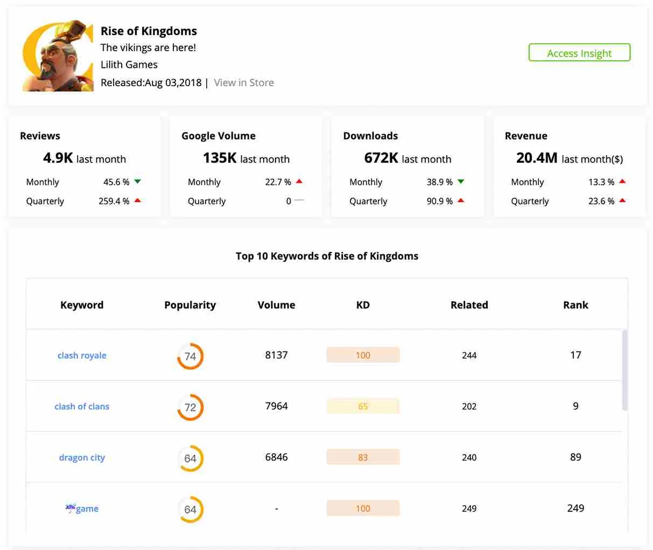This screenshot has height=550, width=653.
Task: Click the green arrow beside Monthly downloads
Action: tap(461, 182)
